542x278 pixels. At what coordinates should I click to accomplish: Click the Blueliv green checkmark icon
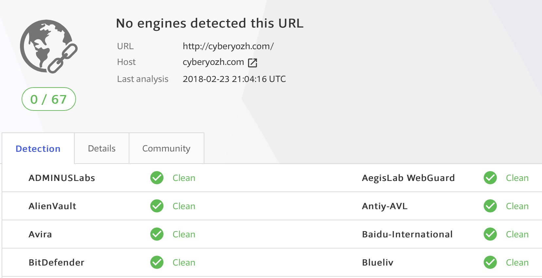tap(490, 263)
